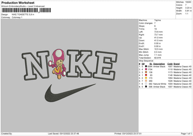Image resolution: width=193 pixels, height=136 pixels.
Task: Click the 'Stops:' label
Action: [142, 26]
